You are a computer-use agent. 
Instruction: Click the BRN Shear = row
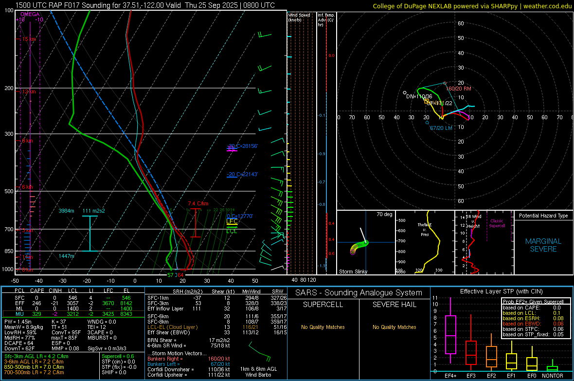189,340
